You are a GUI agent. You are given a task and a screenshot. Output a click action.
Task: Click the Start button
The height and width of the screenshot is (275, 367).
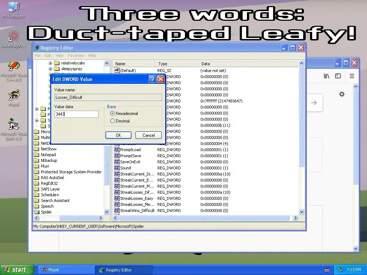tap(16, 270)
